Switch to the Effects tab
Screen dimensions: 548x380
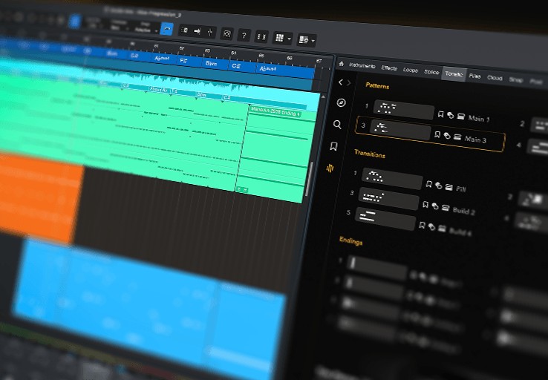pos(389,68)
